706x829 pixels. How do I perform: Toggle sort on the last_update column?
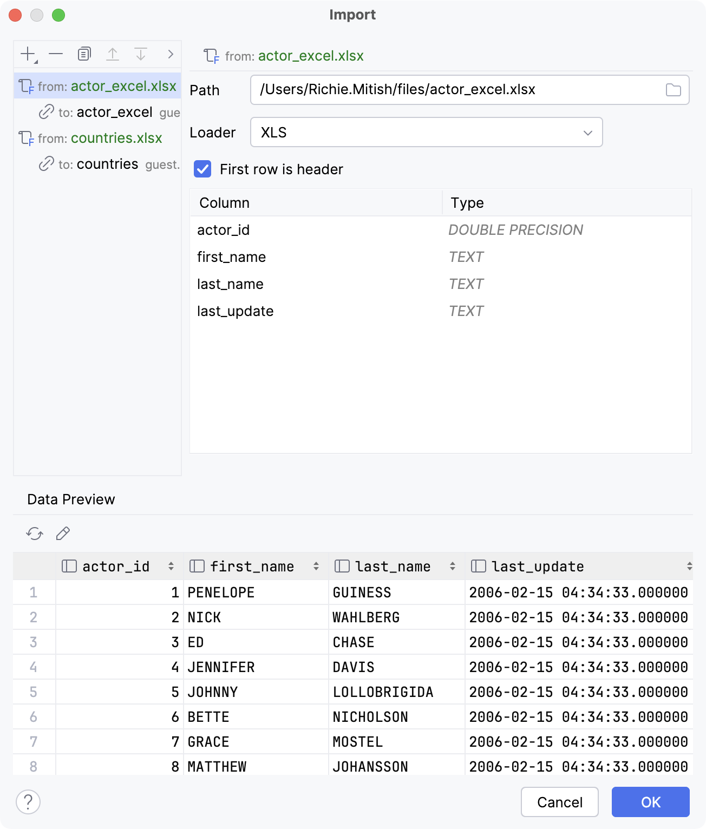point(689,566)
